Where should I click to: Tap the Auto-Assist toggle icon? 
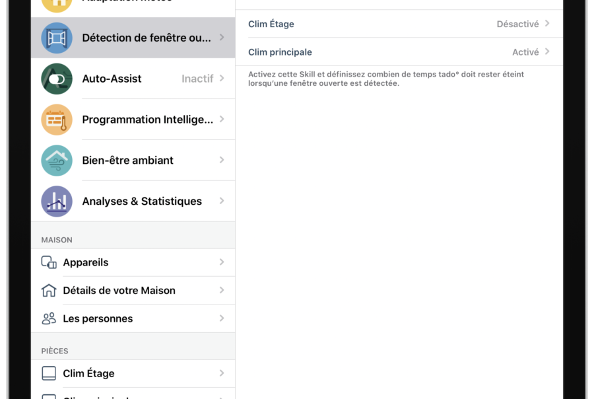coord(57,79)
